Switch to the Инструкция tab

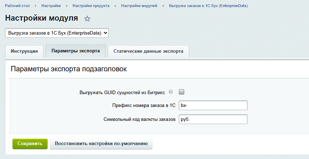(24, 51)
